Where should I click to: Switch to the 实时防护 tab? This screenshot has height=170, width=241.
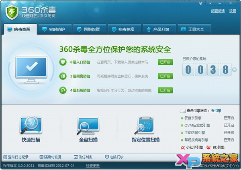(x=55, y=29)
